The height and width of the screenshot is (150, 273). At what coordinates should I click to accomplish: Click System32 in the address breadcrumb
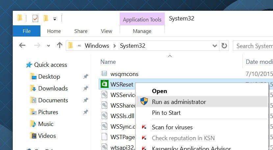point(133,46)
